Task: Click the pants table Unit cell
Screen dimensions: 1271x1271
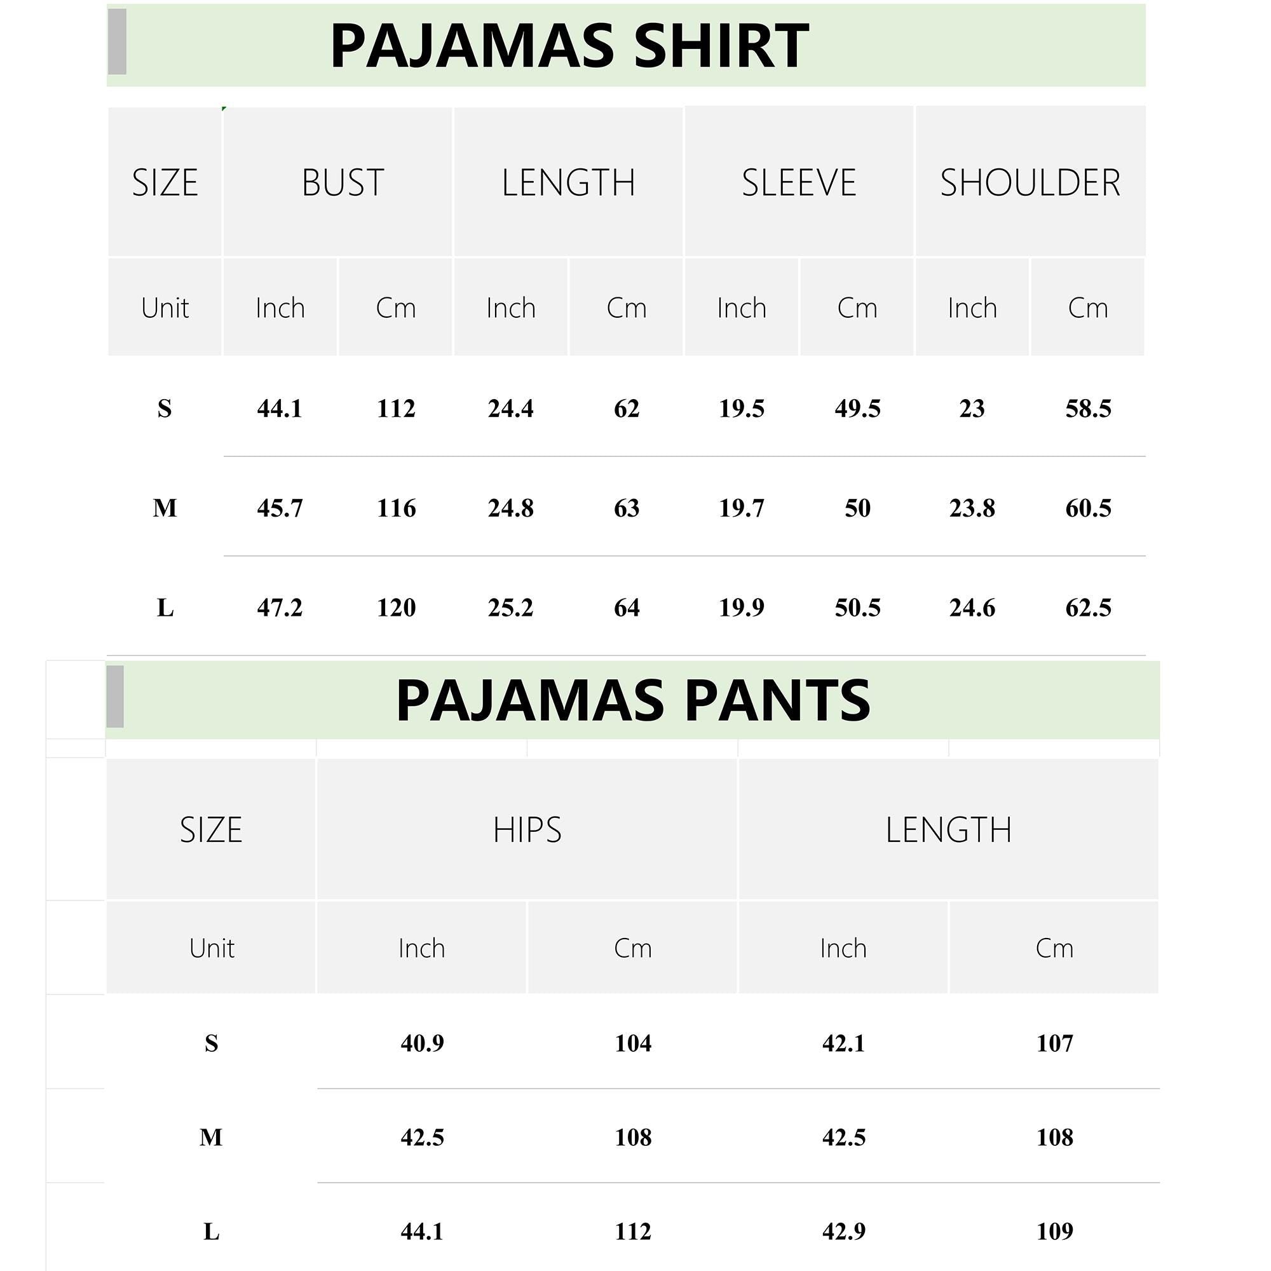Action: pos(210,948)
